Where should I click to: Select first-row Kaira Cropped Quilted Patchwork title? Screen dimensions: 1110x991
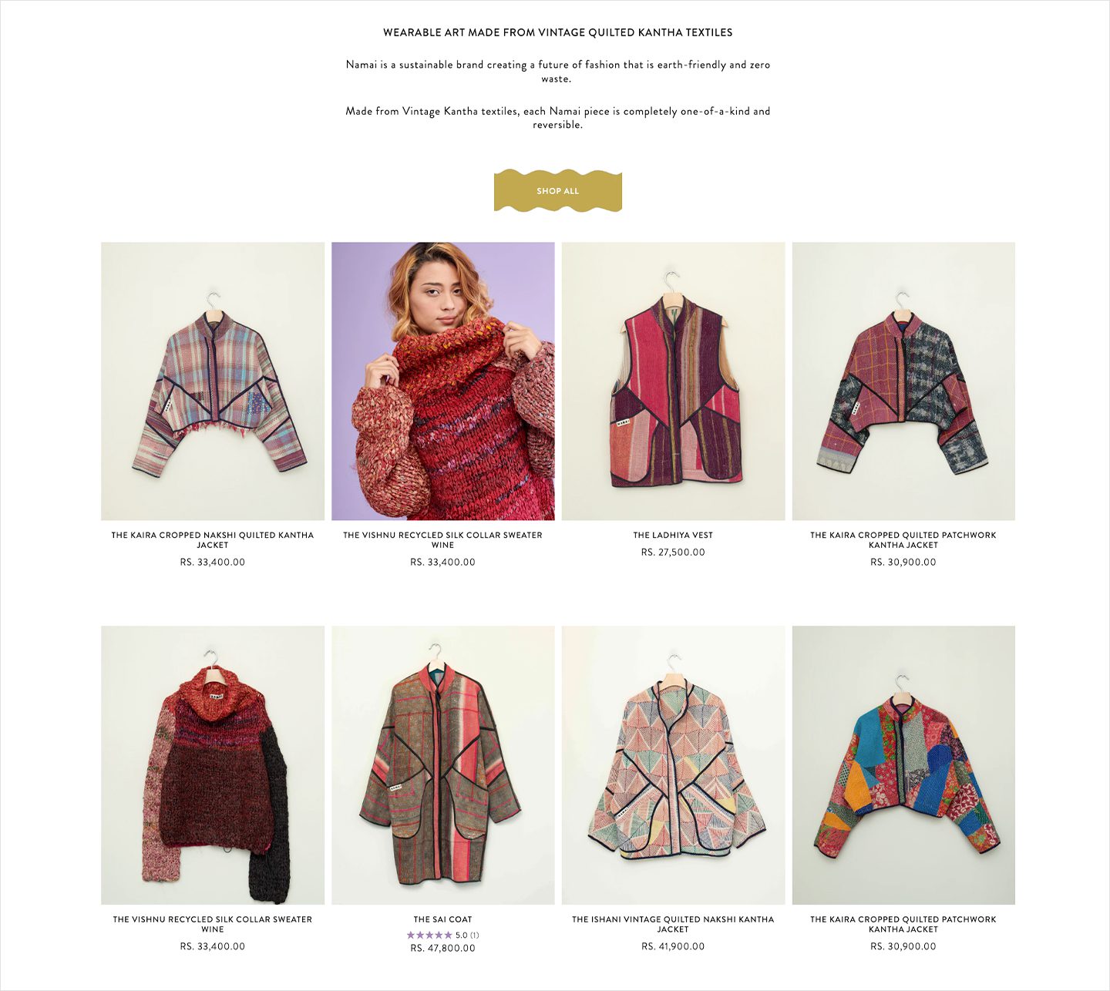click(903, 539)
